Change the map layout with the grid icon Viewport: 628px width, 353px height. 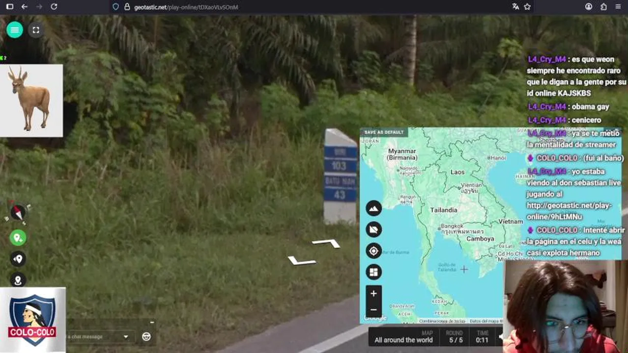(373, 272)
